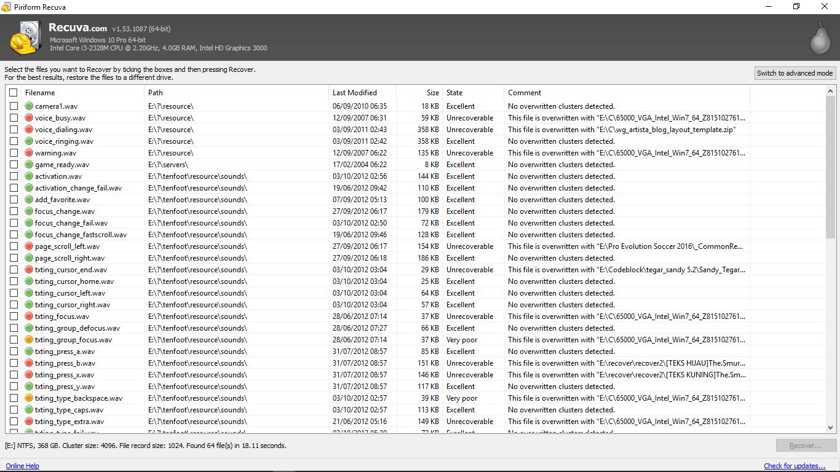840x472 pixels.
Task: Click the Piriform pear logo in the header
Action: tap(820, 38)
